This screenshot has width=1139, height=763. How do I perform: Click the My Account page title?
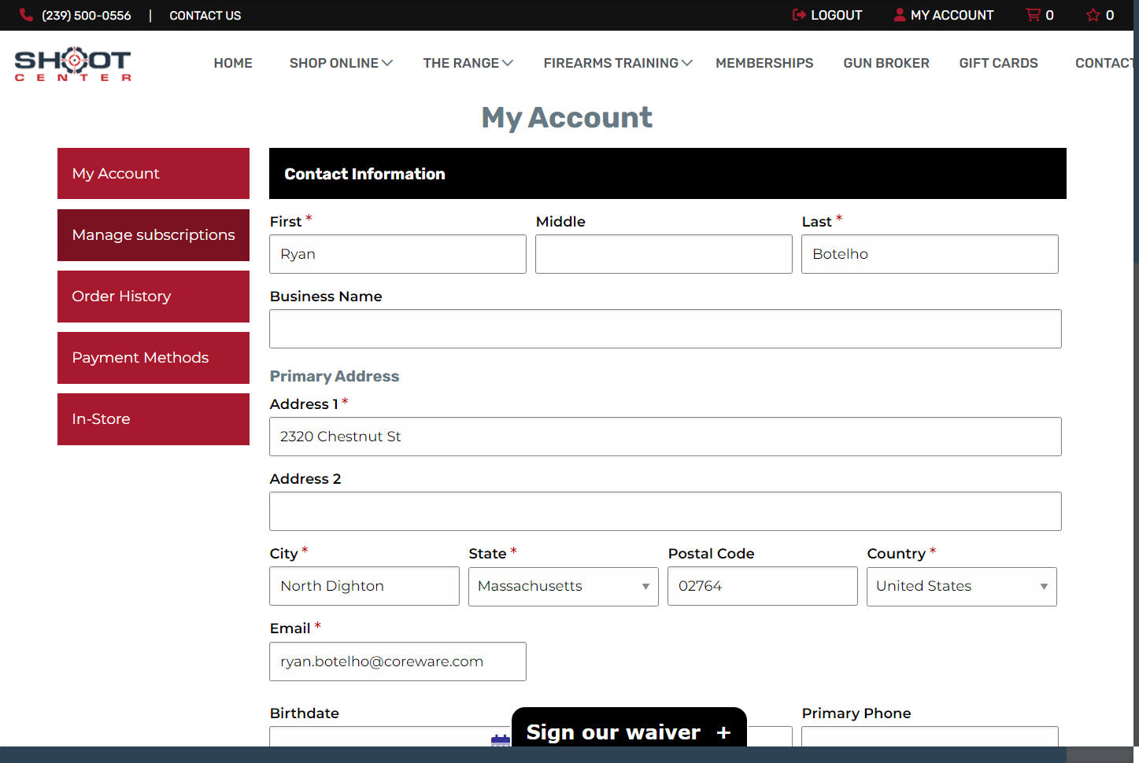pyautogui.click(x=567, y=118)
